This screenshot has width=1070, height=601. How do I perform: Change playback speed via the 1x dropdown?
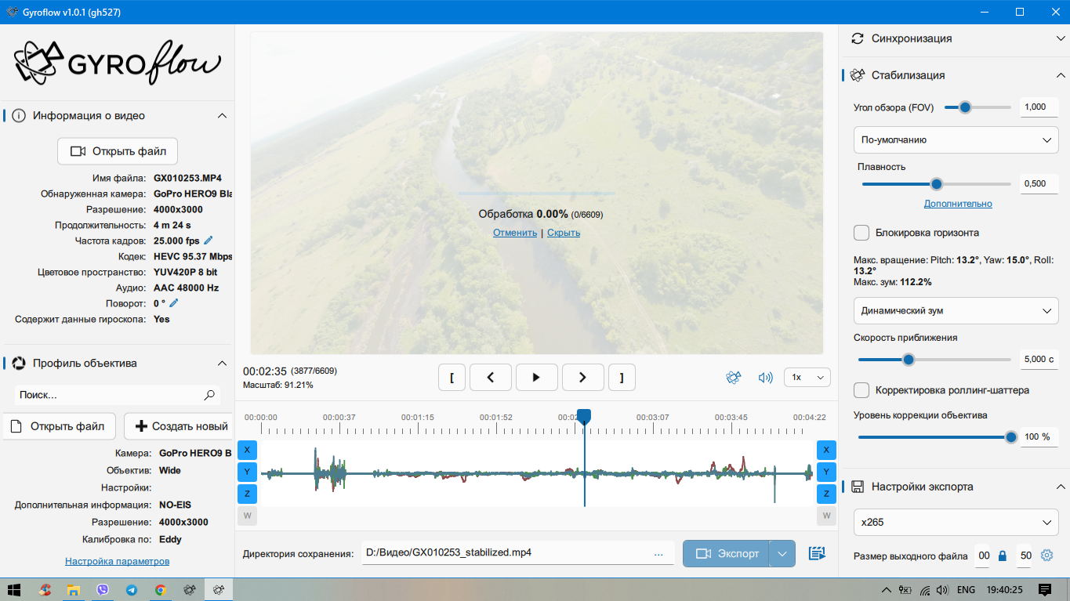click(807, 377)
